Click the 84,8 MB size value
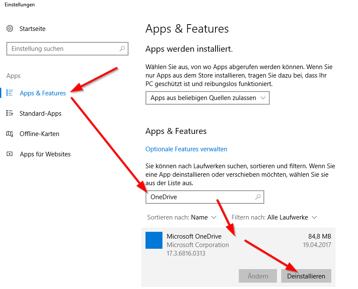 click(320, 236)
